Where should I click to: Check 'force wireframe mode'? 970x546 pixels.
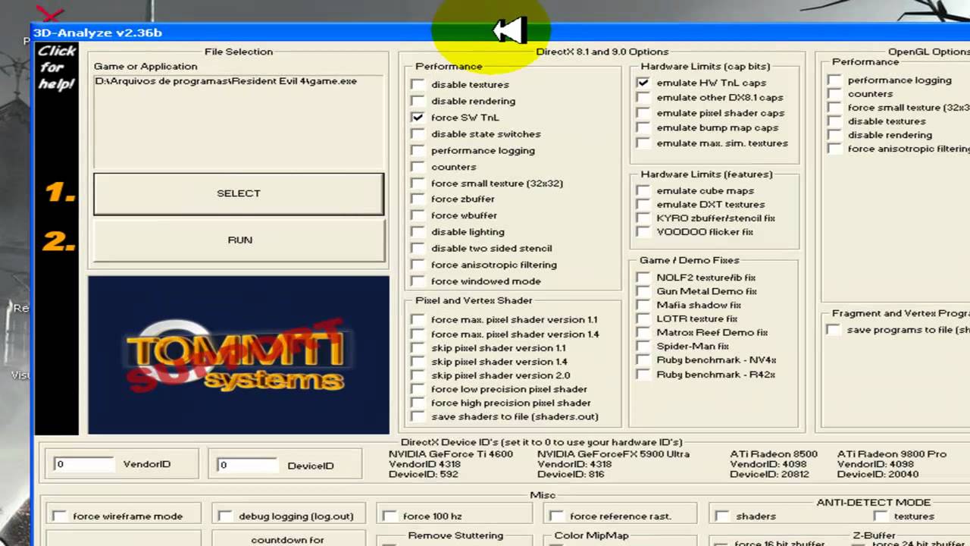coord(59,516)
